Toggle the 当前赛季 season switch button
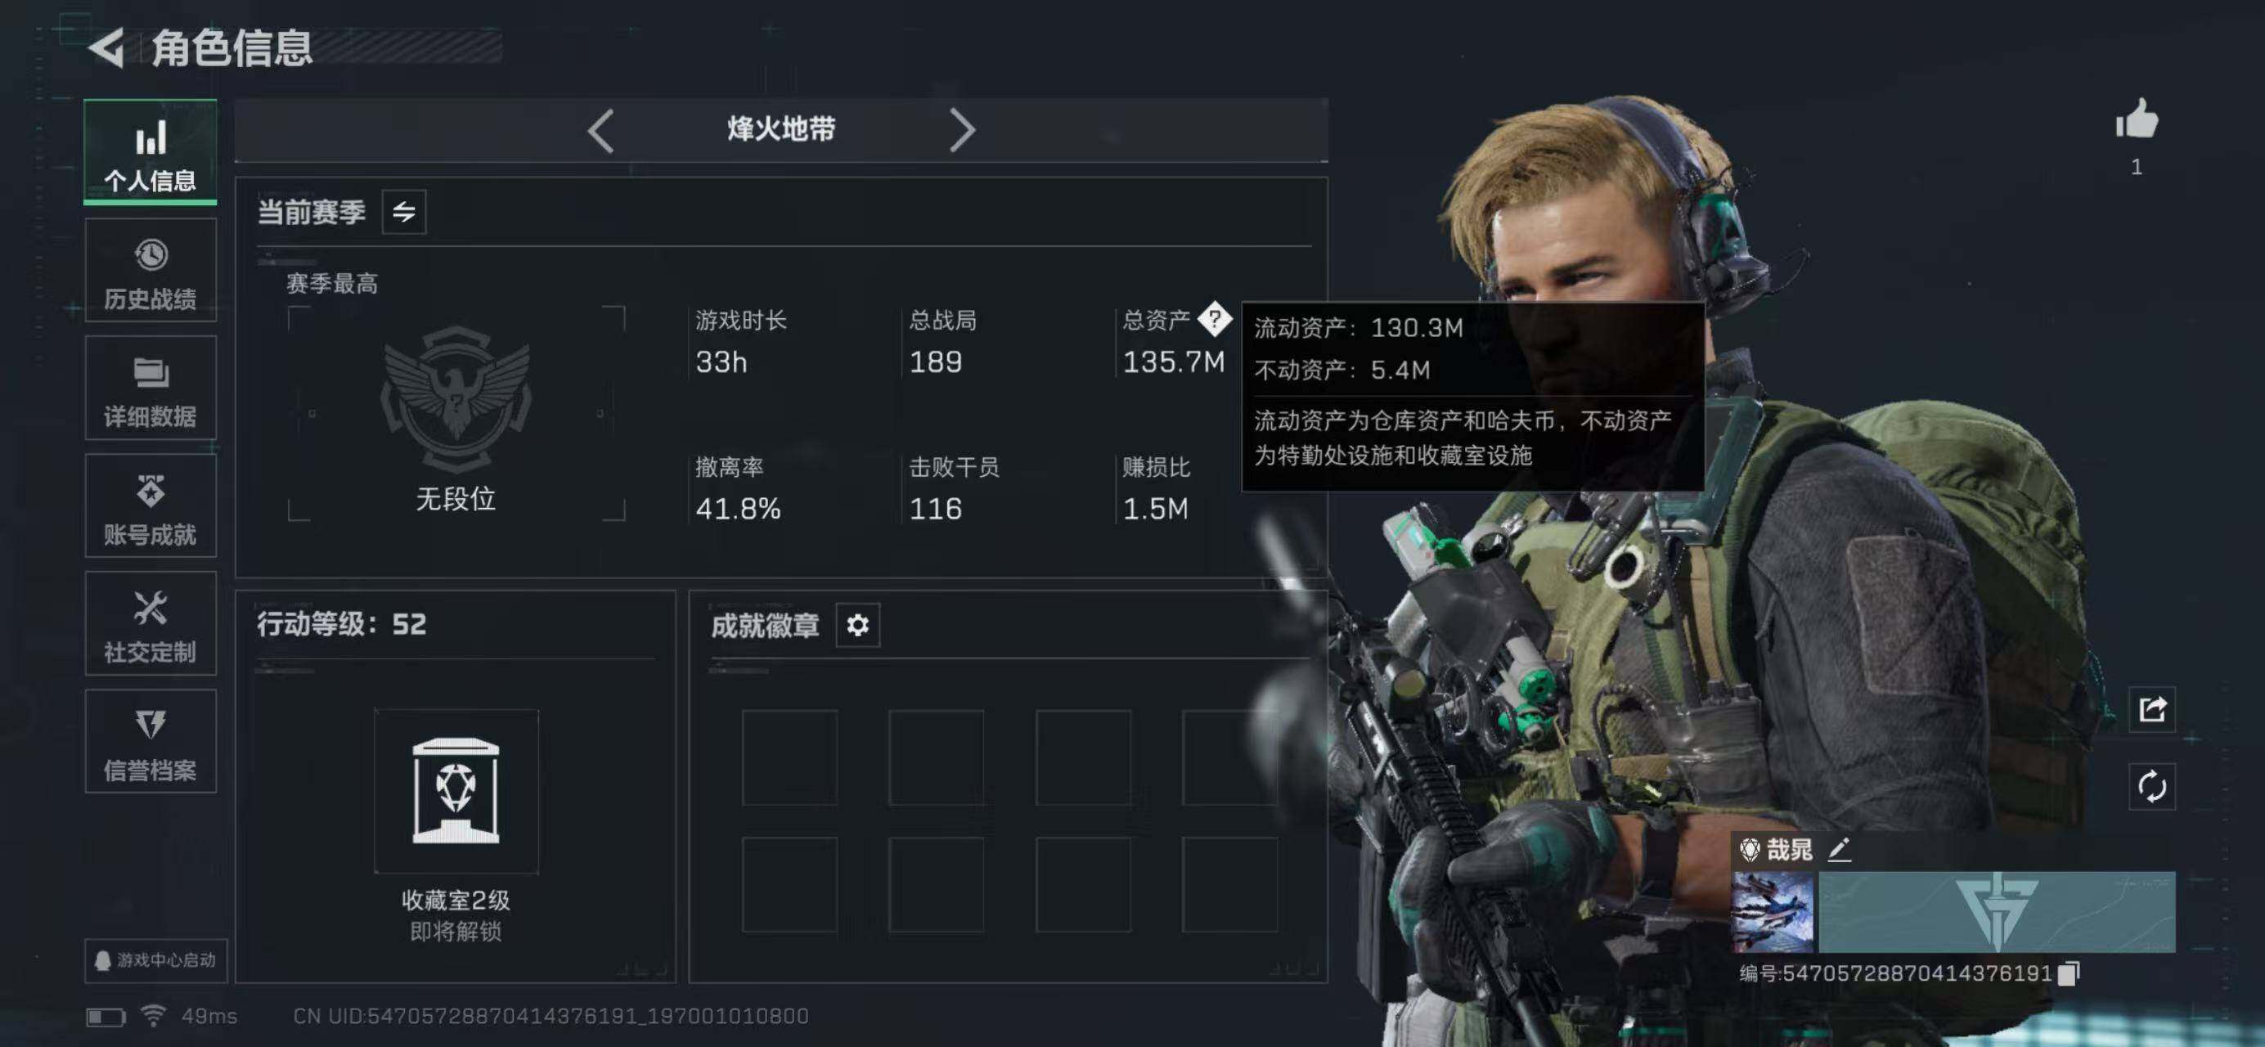The height and width of the screenshot is (1047, 2265). tap(403, 212)
